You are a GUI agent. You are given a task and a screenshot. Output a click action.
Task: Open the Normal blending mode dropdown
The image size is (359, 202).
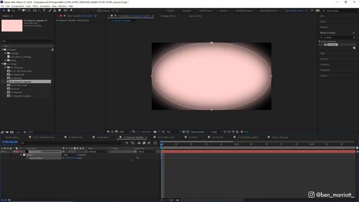pos(97,151)
